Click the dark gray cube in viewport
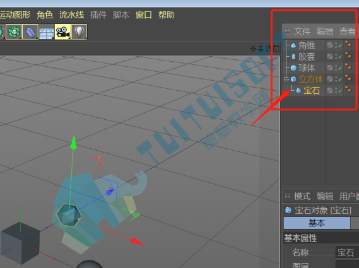This screenshot has height=268, width=359. tap(21, 243)
